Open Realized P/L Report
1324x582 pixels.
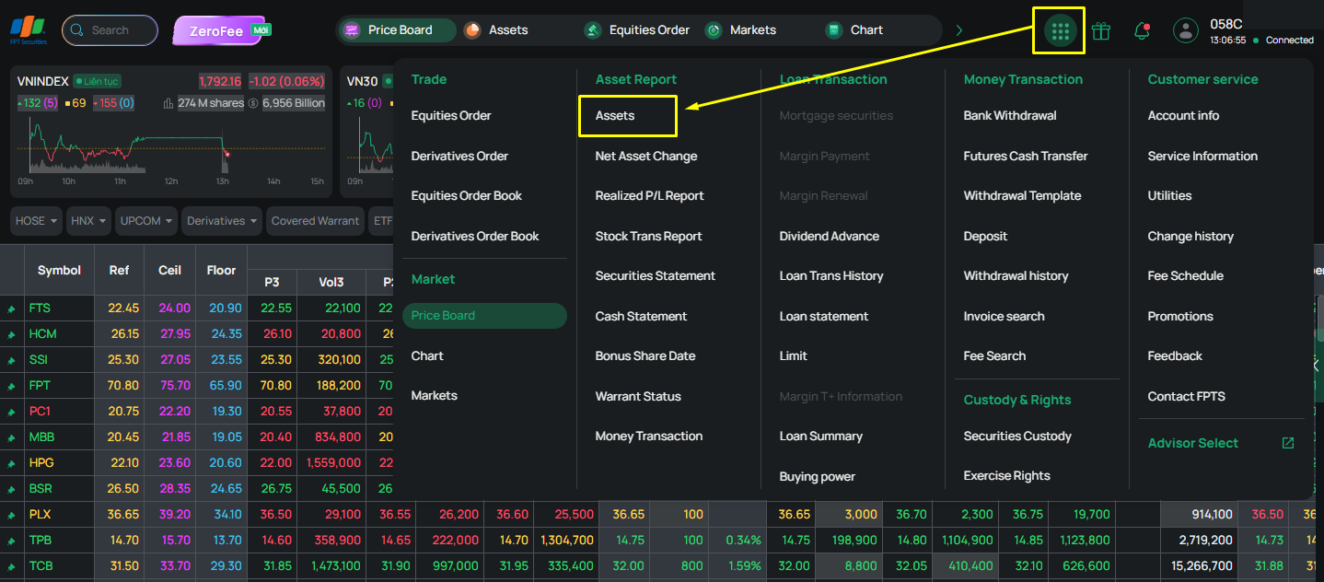click(x=650, y=196)
